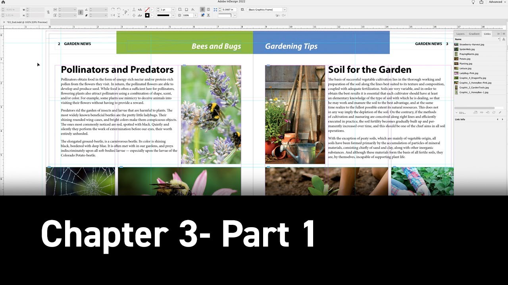Click the fx effects icon
Viewport: 508px width, 285px height.
tap(193, 9)
